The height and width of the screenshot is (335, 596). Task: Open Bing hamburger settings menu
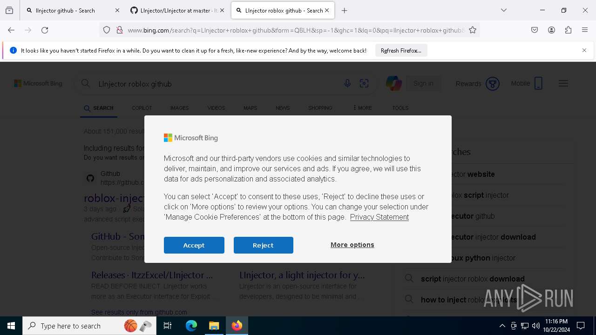click(x=563, y=84)
